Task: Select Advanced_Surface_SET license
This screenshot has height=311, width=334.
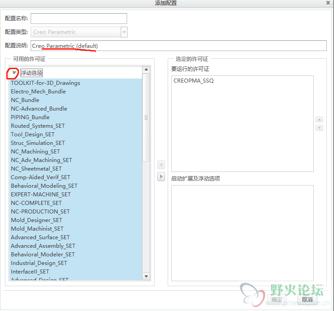Action: (x=76, y=237)
